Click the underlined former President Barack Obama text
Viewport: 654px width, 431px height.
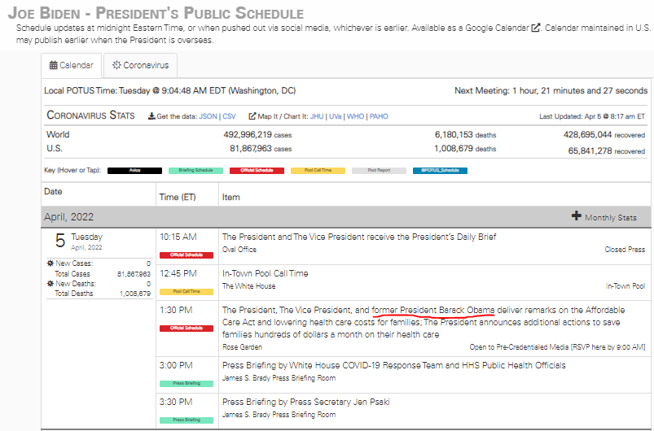[433, 310]
